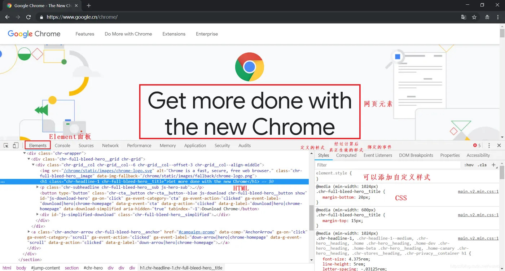Viewport: 505px width, 271px height.
Task: Select html in the breadcrumb bar
Action: pyautogui.click(x=7, y=268)
